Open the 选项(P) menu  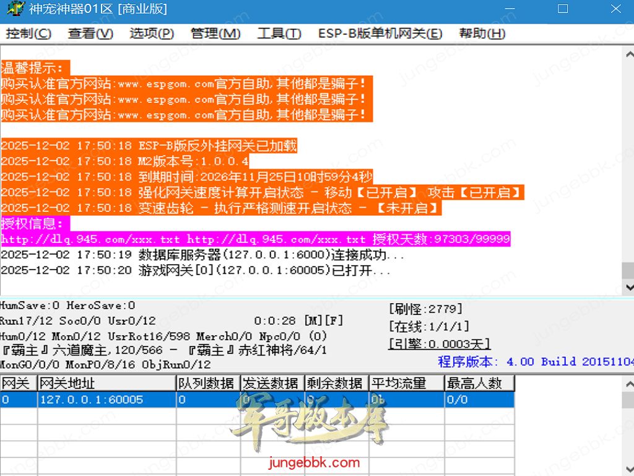click(152, 33)
